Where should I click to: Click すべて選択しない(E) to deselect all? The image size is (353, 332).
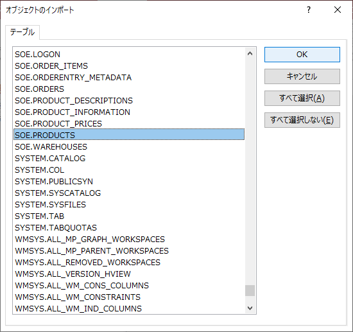pyautogui.click(x=302, y=120)
